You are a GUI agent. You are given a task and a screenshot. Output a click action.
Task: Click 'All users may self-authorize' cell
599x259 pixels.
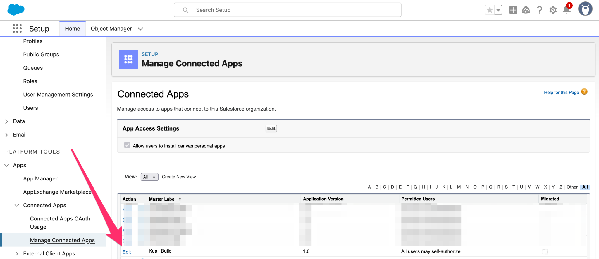431,251
